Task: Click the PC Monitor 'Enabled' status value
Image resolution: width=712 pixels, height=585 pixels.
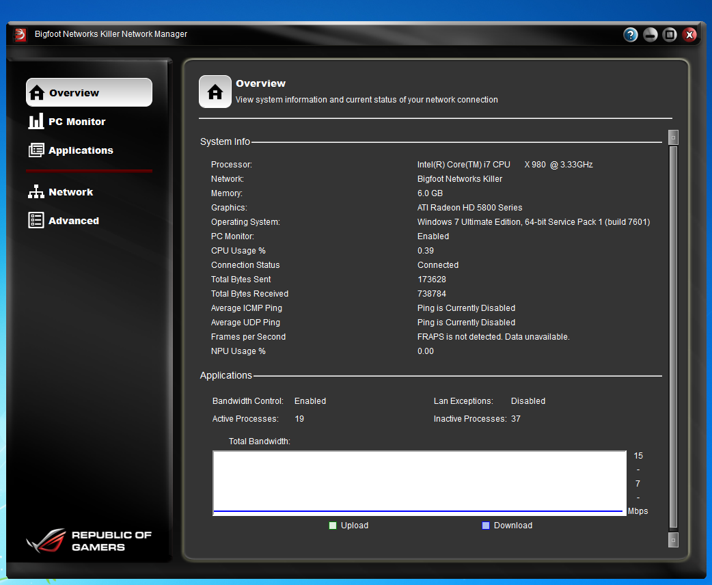Action: [433, 236]
